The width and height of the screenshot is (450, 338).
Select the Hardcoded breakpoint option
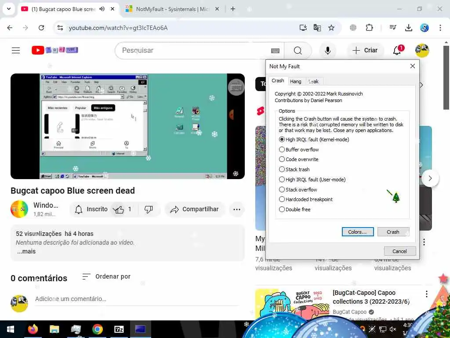[306, 199]
